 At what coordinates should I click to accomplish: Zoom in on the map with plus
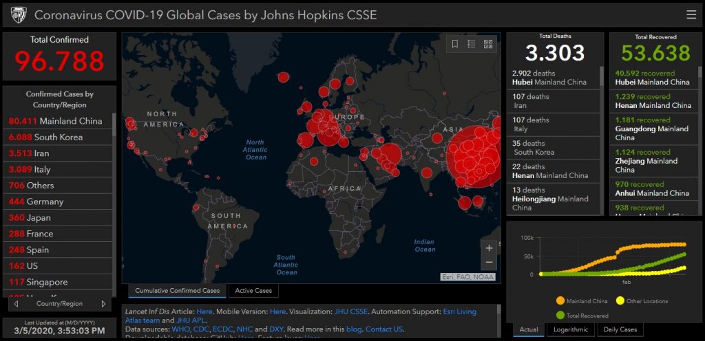[x=489, y=248]
